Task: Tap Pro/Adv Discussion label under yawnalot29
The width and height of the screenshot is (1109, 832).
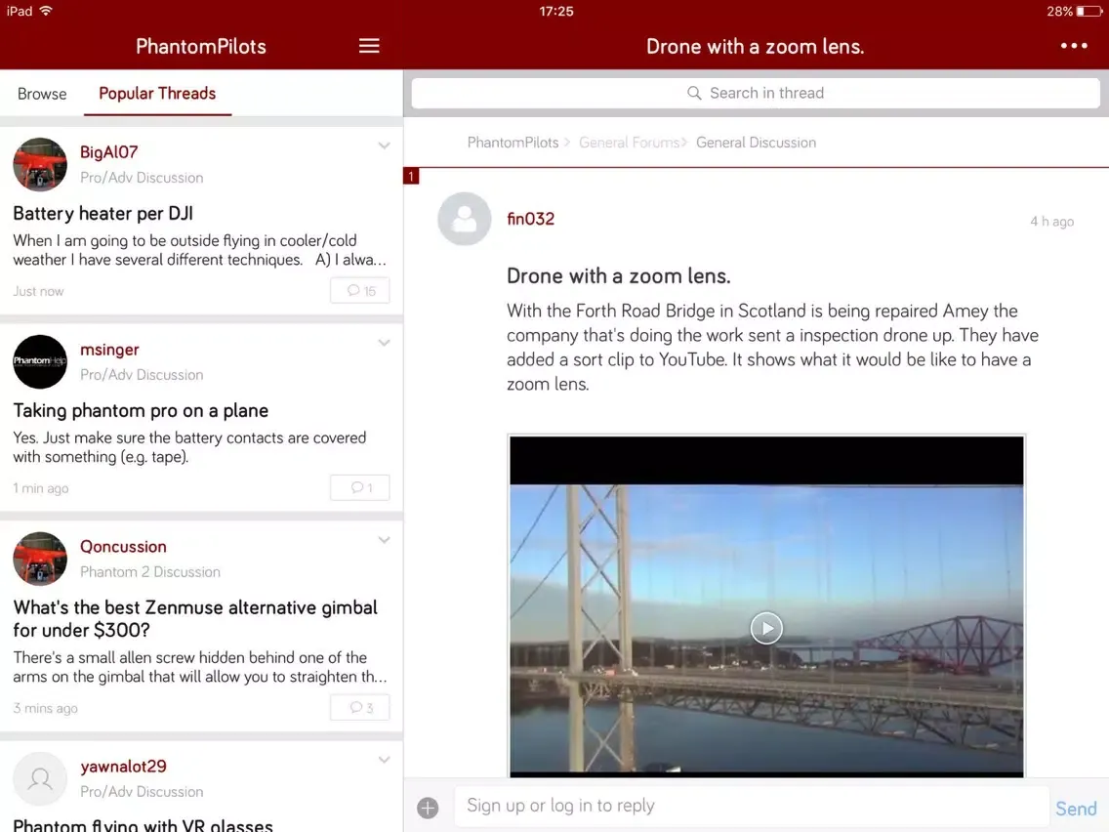Action: [142, 792]
